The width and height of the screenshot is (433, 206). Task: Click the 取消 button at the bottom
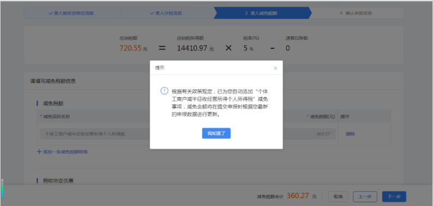338,197
